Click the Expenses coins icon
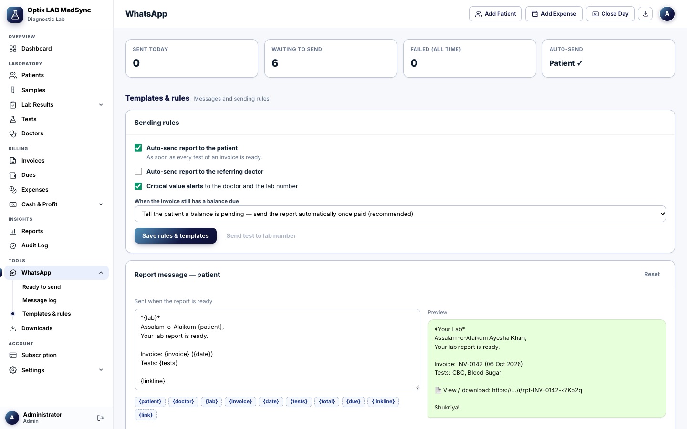The height and width of the screenshot is (429, 687). tap(13, 190)
